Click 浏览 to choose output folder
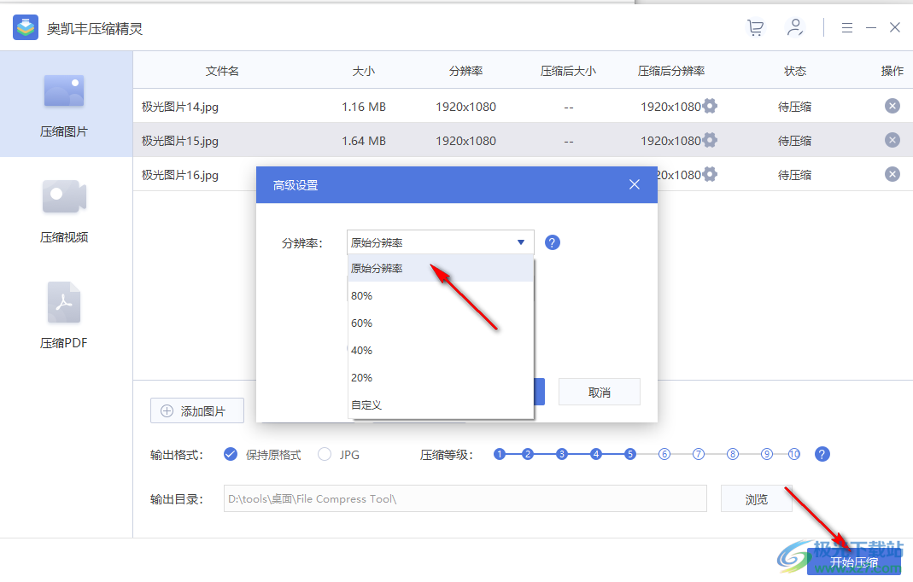The height and width of the screenshot is (582, 913). (x=757, y=498)
